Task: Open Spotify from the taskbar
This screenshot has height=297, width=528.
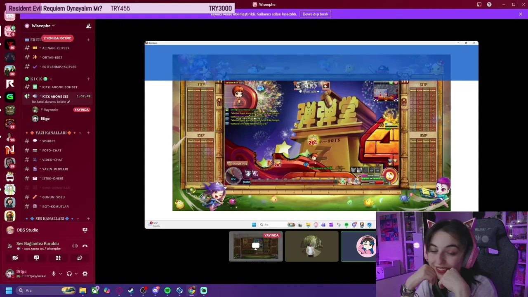Action: point(167,290)
